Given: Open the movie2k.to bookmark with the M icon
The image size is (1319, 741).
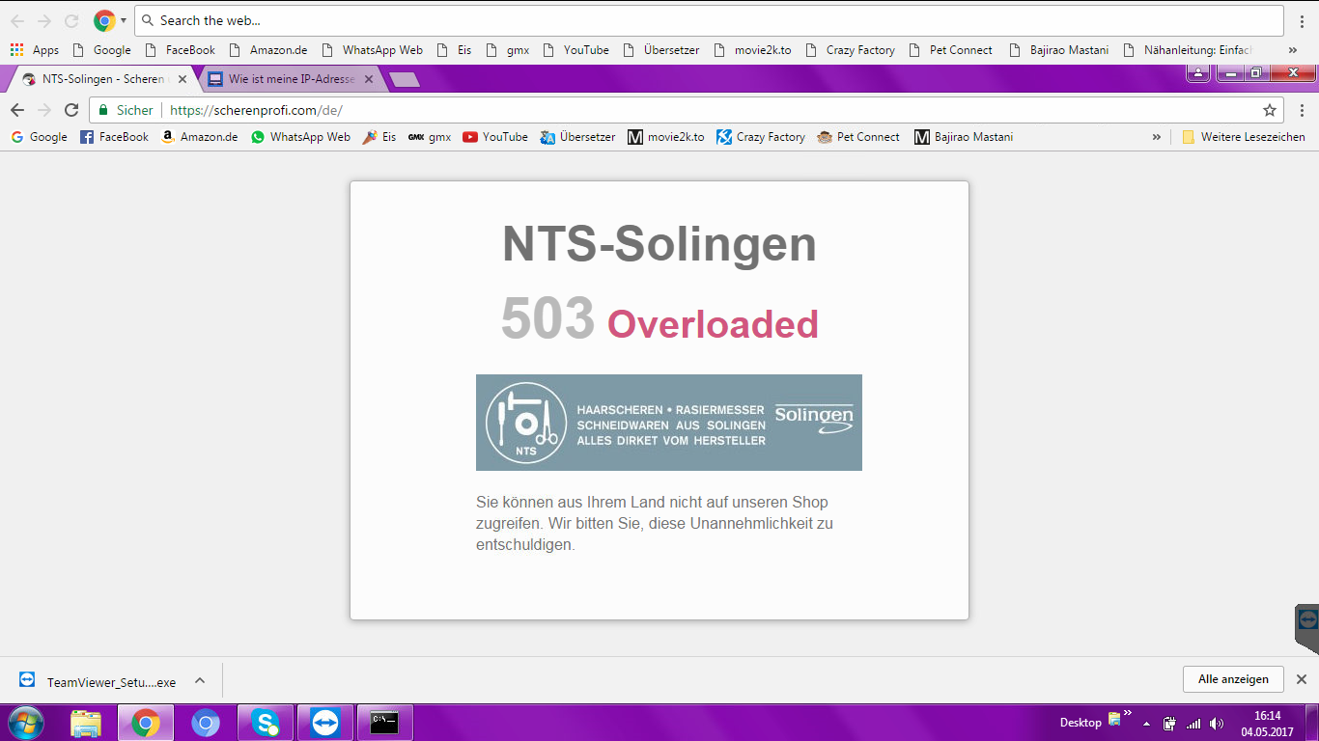Looking at the screenshot, I should pos(666,137).
